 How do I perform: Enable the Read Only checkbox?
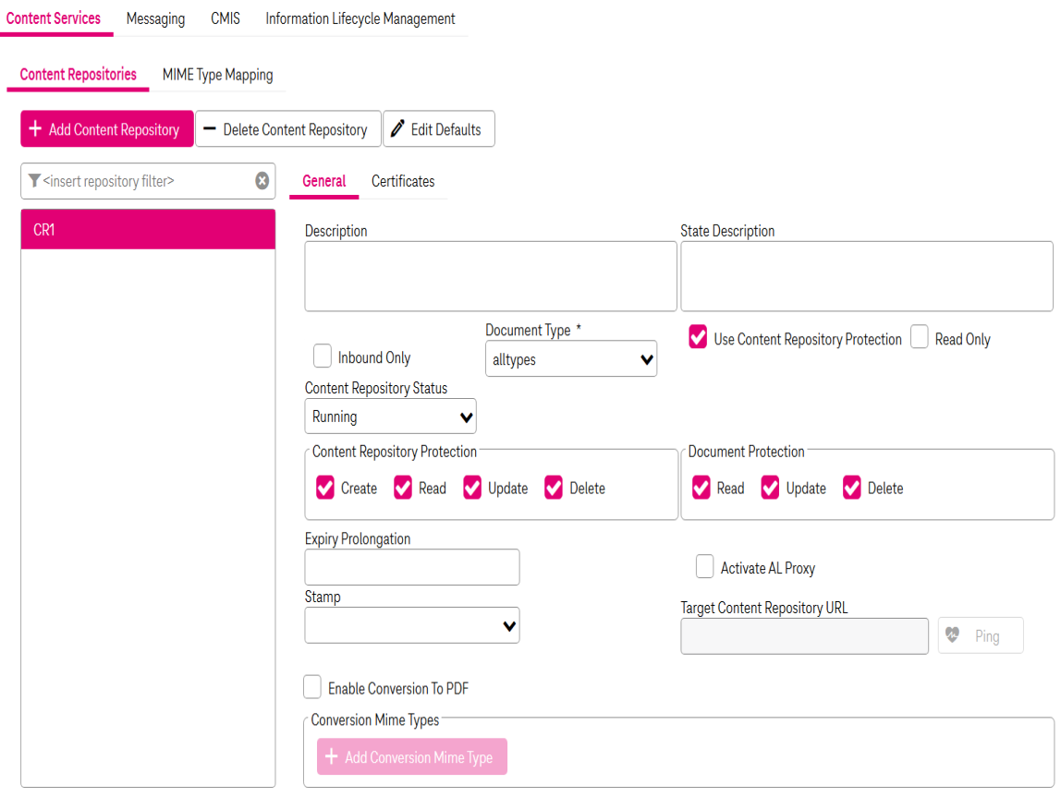pyautogui.click(x=920, y=338)
